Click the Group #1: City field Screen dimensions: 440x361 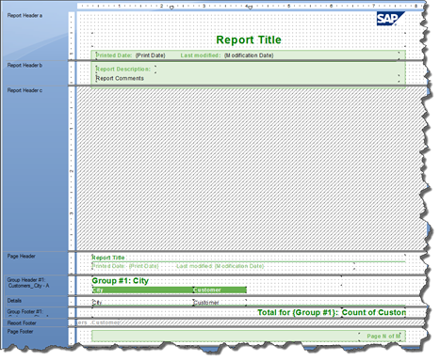[120, 281]
